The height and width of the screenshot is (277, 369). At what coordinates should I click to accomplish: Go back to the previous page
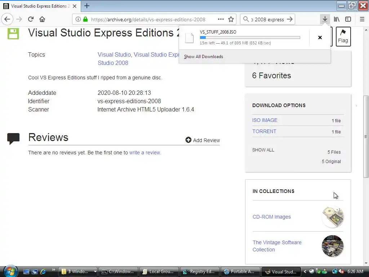point(7,19)
